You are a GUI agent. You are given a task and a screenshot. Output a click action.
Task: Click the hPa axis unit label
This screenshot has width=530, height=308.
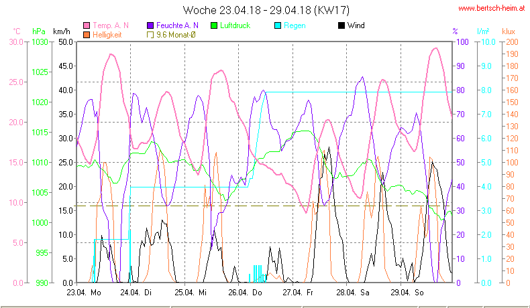[39, 31]
